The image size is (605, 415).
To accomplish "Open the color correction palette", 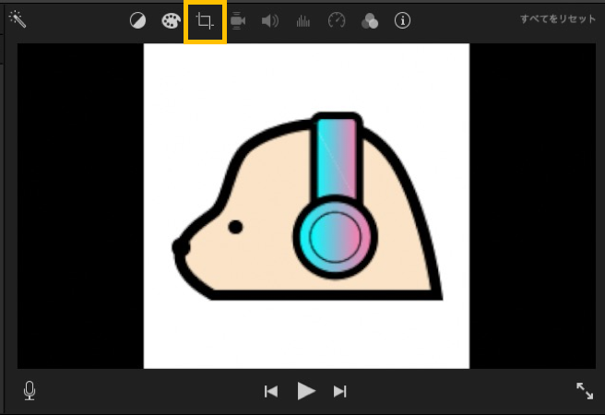I will [x=171, y=21].
